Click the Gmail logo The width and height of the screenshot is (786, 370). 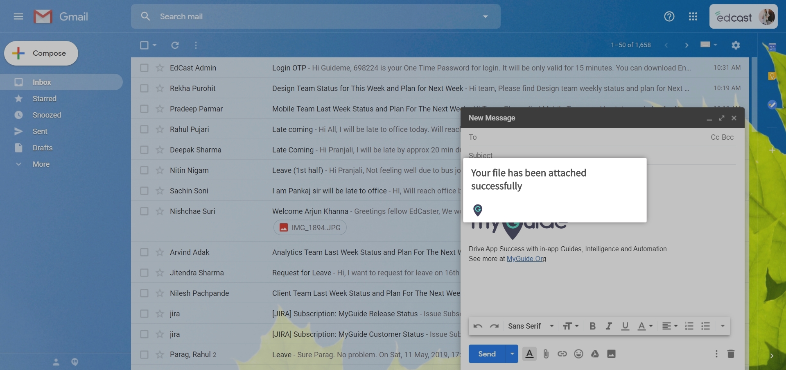pyautogui.click(x=61, y=16)
